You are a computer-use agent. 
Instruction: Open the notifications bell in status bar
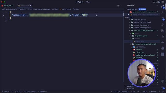[163, 91]
